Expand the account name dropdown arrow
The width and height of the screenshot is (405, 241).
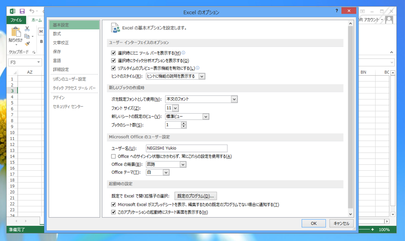click(x=382, y=20)
